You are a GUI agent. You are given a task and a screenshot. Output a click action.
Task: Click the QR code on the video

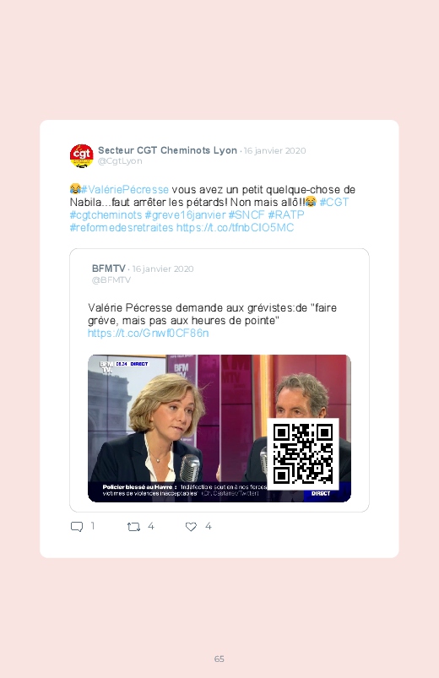click(x=303, y=453)
